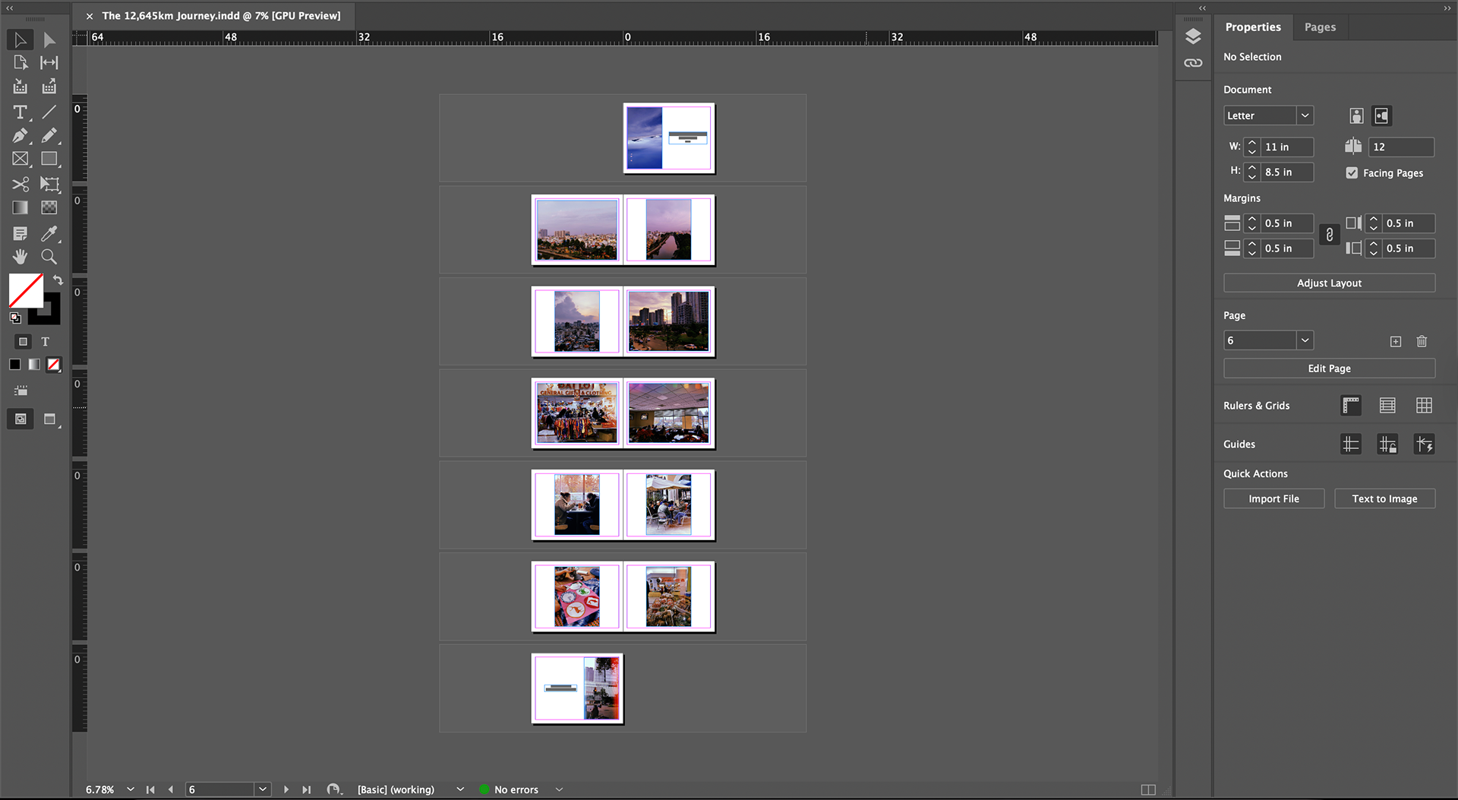
Task: Switch to the Pages panel tab
Action: 1320,27
